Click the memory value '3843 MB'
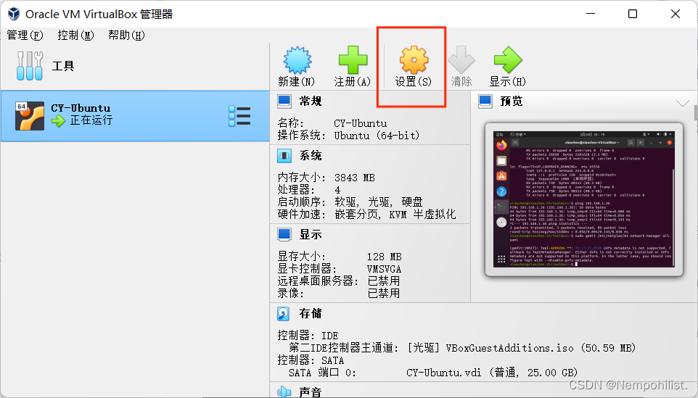 354,178
